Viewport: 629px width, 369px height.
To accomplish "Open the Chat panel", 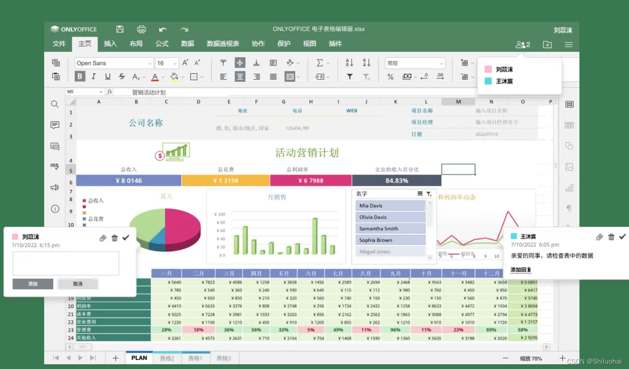I will (55, 146).
